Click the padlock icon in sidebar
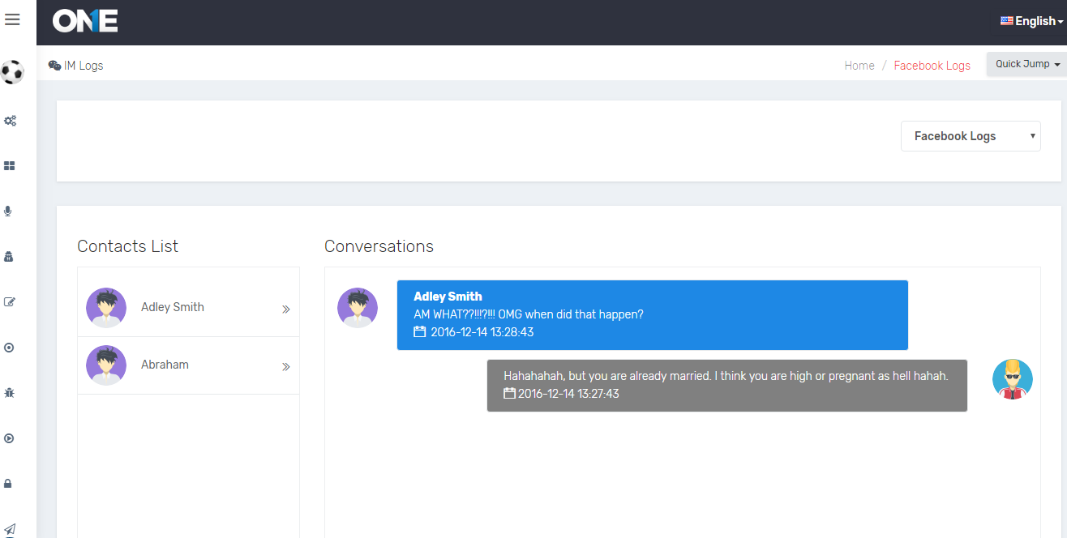 (9, 484)
